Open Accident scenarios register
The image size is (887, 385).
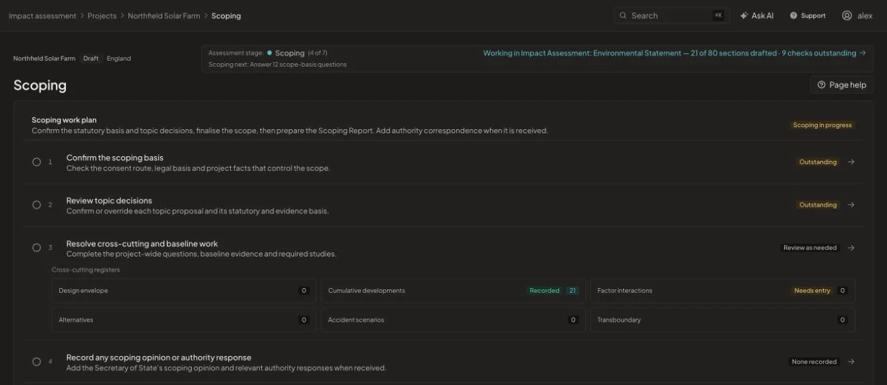click(454, 320)
